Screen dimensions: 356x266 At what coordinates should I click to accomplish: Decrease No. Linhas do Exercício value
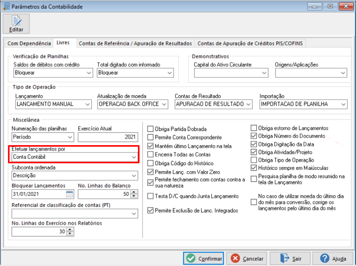(70, 234)
